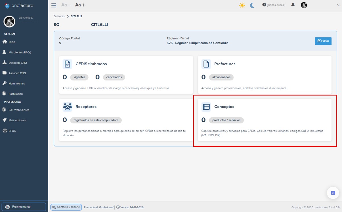Viewport: 342px width, 212px height.
Task: Open the floating chat bubble button
Action: point(333,192)
